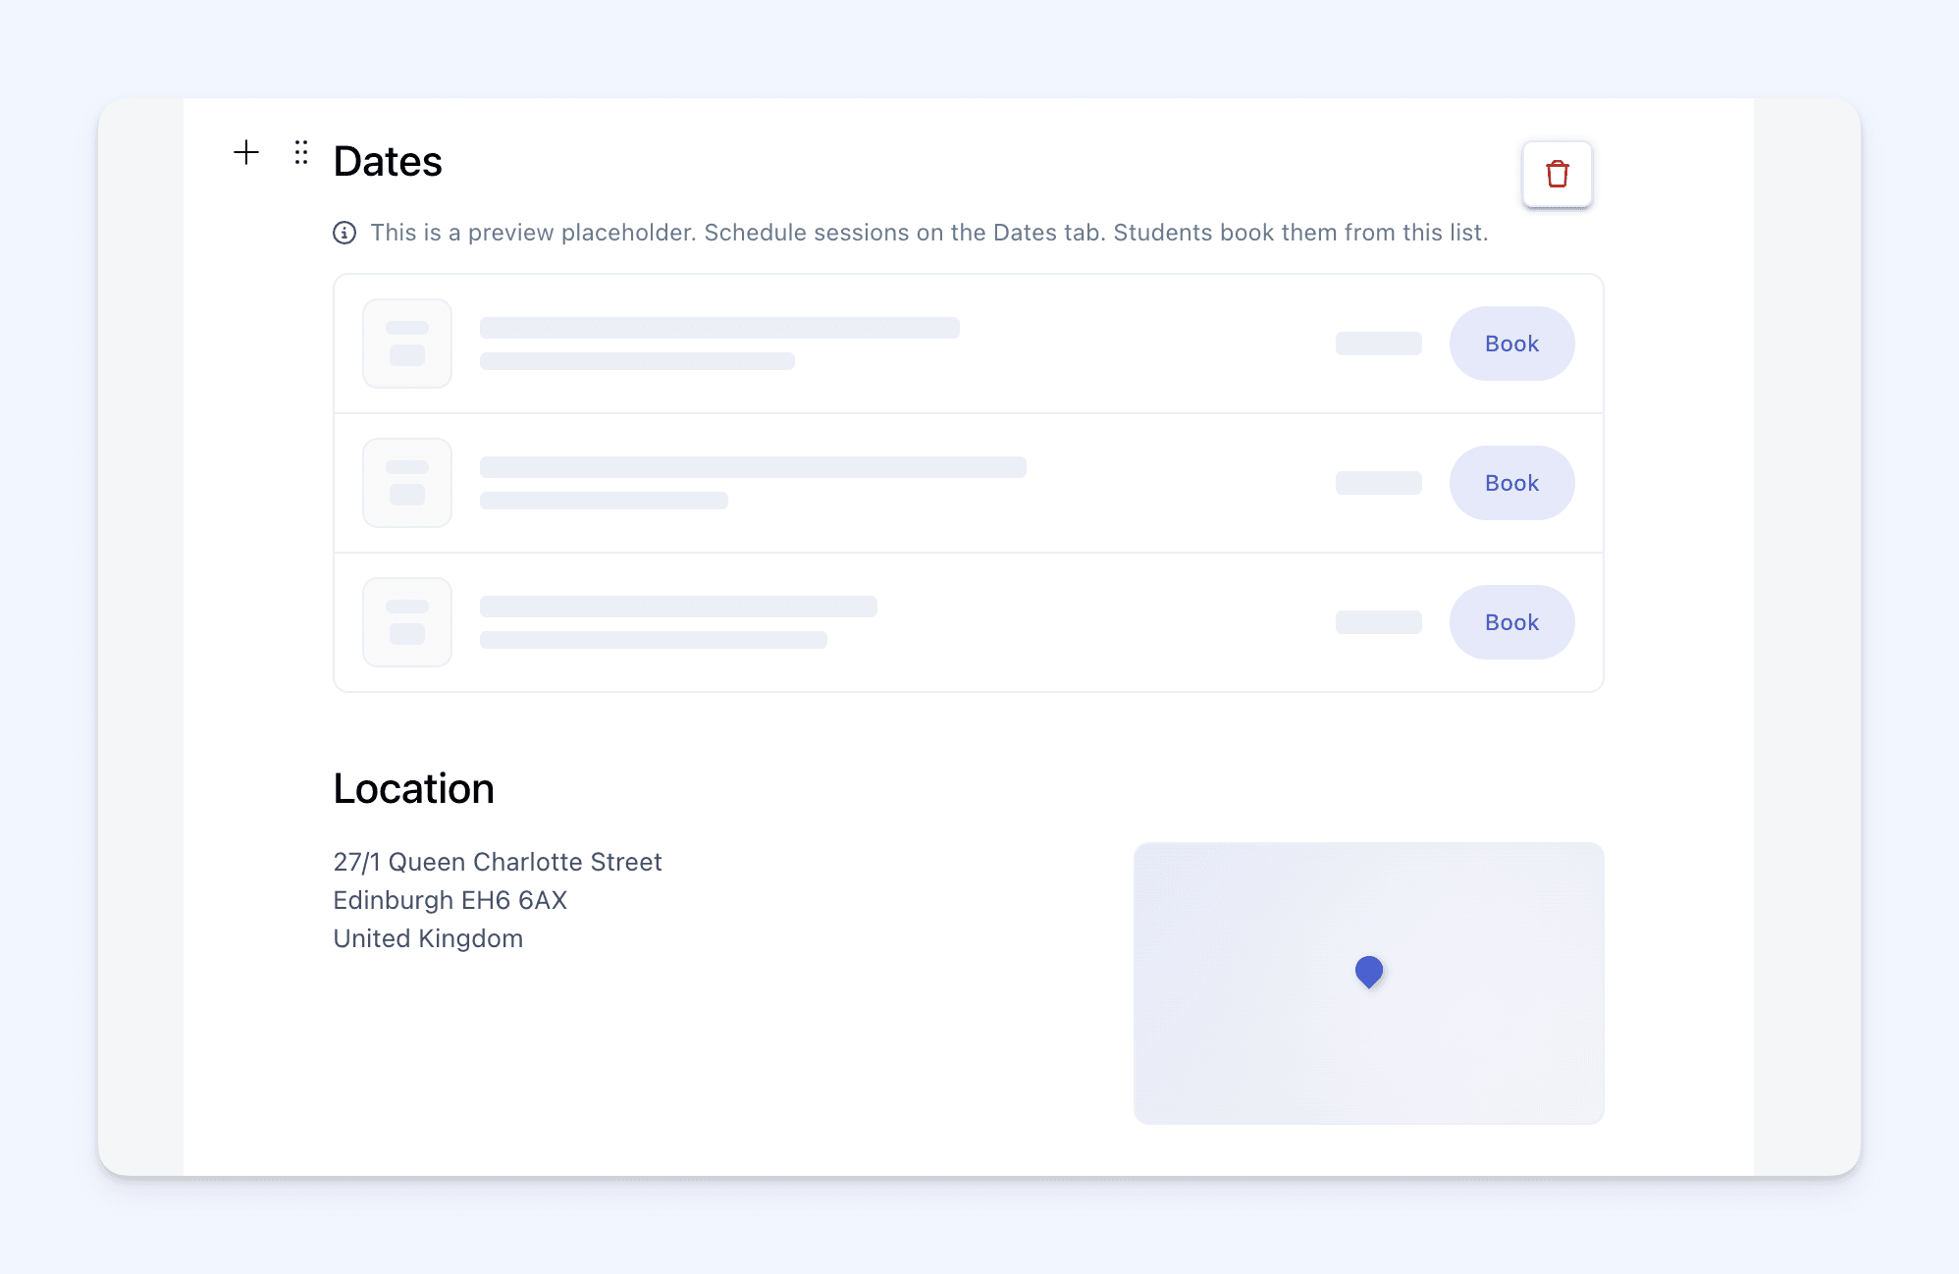Click Book on the second session row
Viewport: 1959px width, 1274px height.
[x=1512, y=483]
